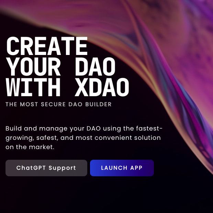The height and width of the screenshot is (213, 213).
Task: Click the word "manage" in the description
Action: pos(53,129)
